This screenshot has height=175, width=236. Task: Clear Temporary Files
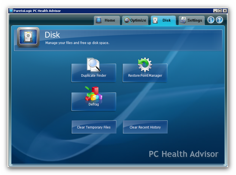coord(94,127)
